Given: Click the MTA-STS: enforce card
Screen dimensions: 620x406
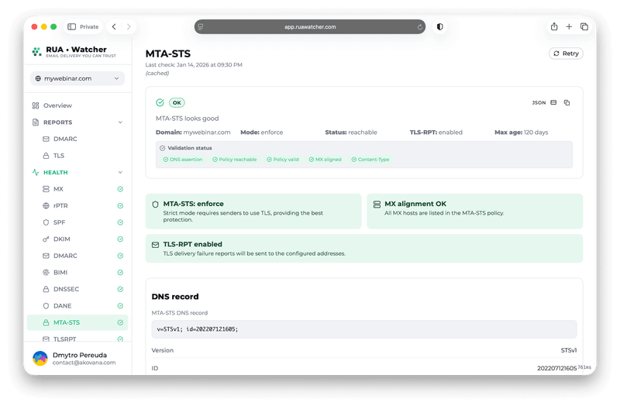Looking at the screenshot, I should pos(253,211).
